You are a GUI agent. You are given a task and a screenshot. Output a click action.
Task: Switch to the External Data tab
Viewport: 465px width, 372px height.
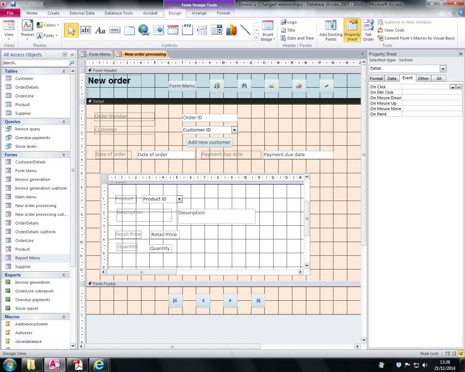click(x=82, y=13)
